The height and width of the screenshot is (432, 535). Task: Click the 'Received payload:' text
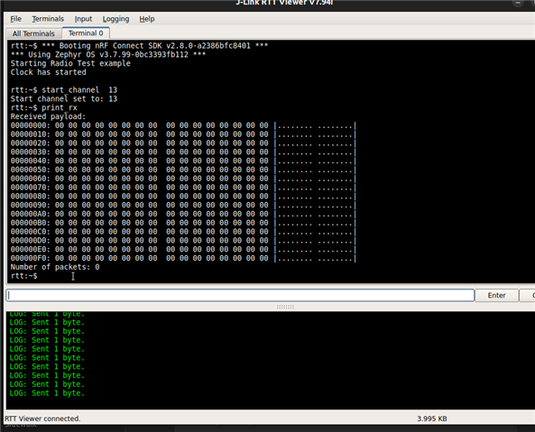click(48, 116)
